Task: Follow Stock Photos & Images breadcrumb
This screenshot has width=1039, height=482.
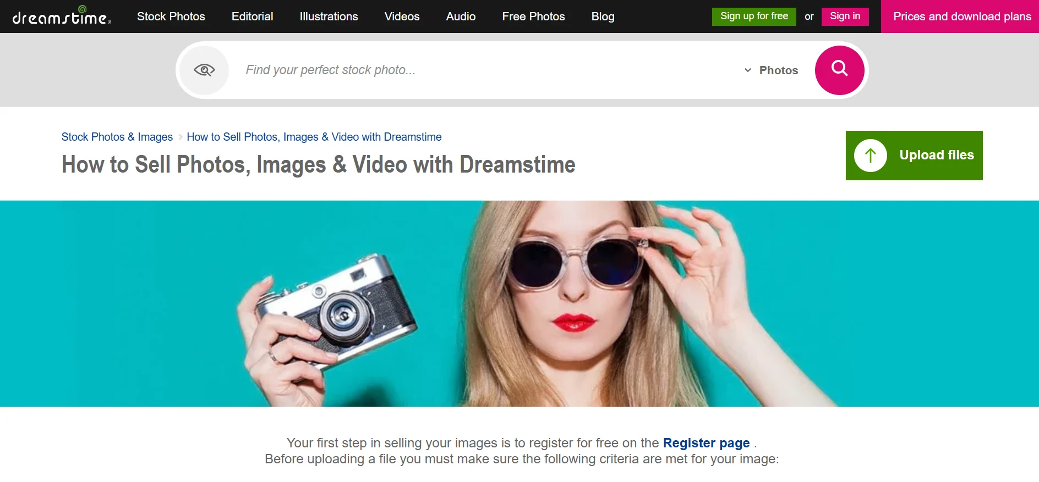Action: pyautogui.click(x=117, y=137)
